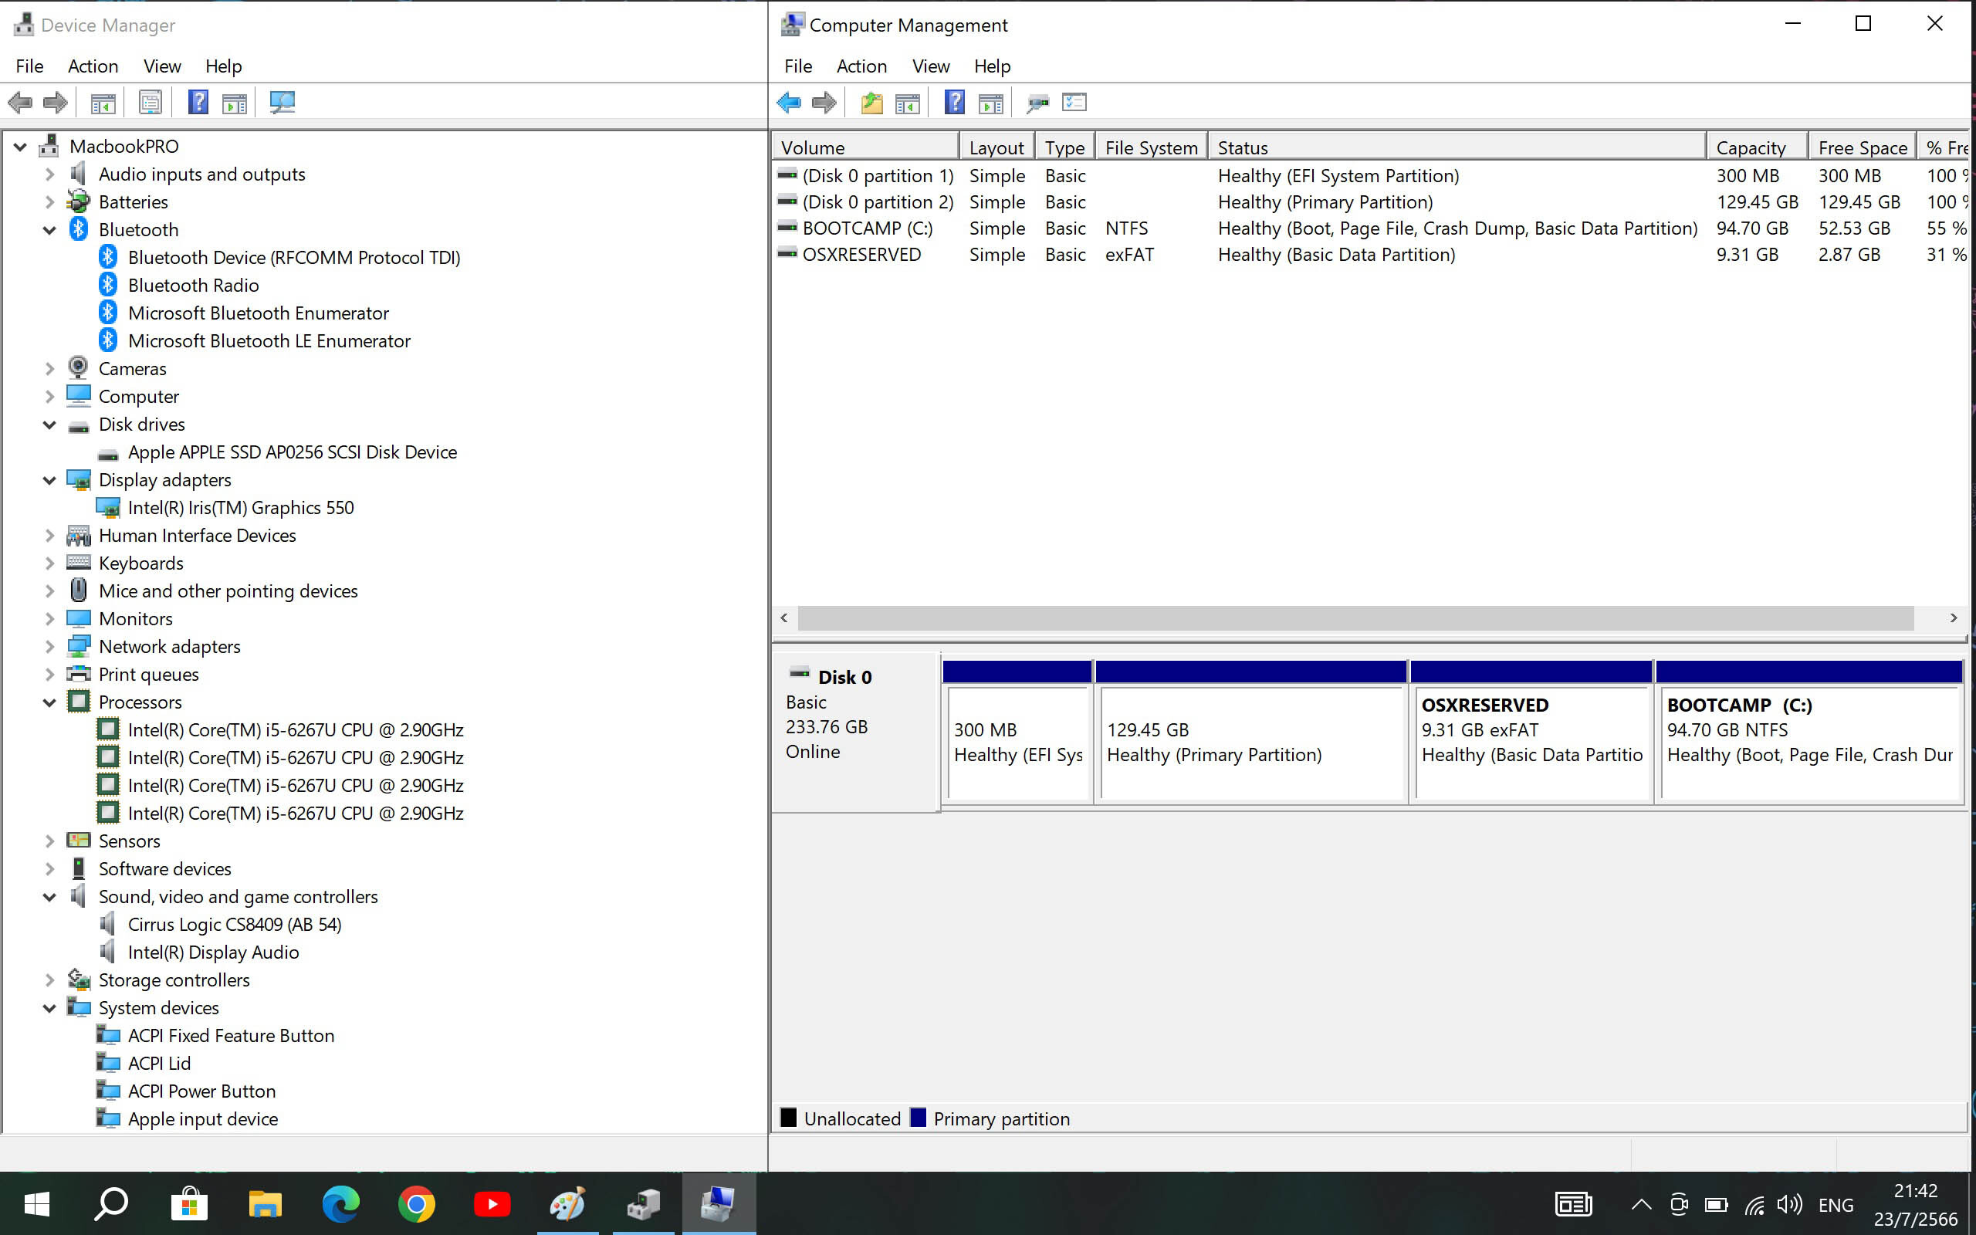Show hidden system tray icons

click(1641, 1205)
